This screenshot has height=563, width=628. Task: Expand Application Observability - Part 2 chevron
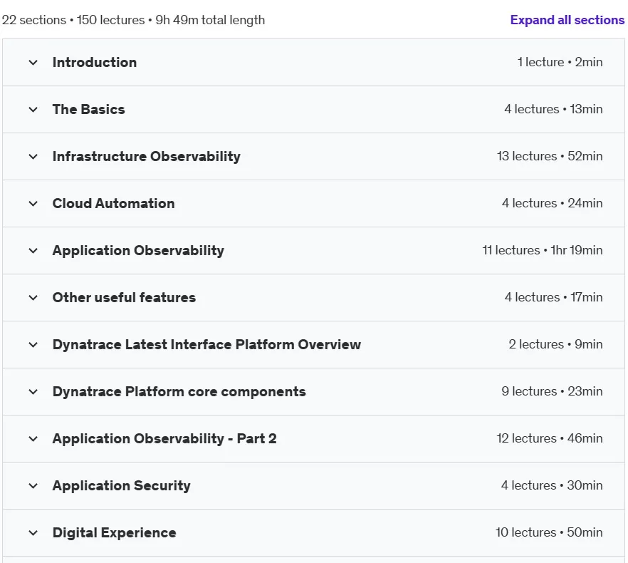[x=33, y=439]
